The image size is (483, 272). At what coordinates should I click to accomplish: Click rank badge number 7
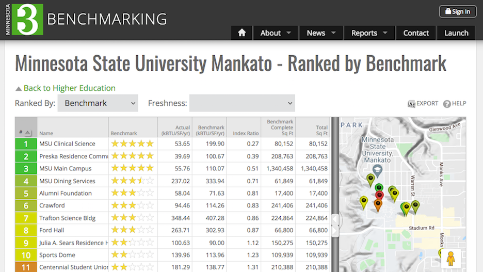coord(26,218)
